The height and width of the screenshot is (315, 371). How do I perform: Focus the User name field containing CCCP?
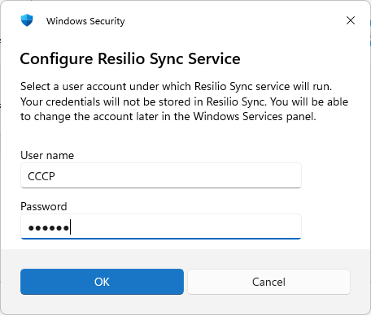pyautogui.click(x=161, y=175)
